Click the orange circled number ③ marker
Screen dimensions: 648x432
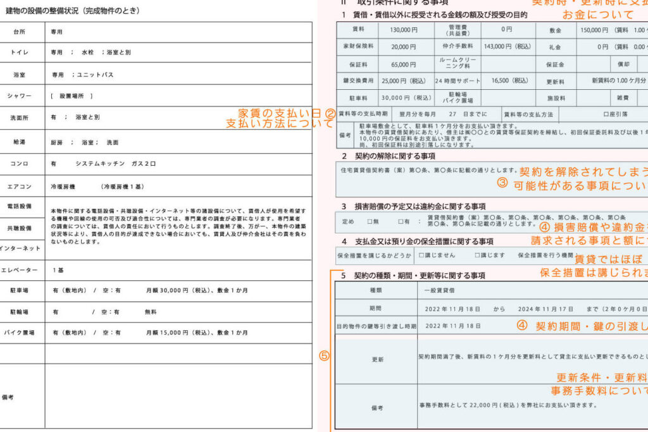pyautogui.click(x=502, y=184)
